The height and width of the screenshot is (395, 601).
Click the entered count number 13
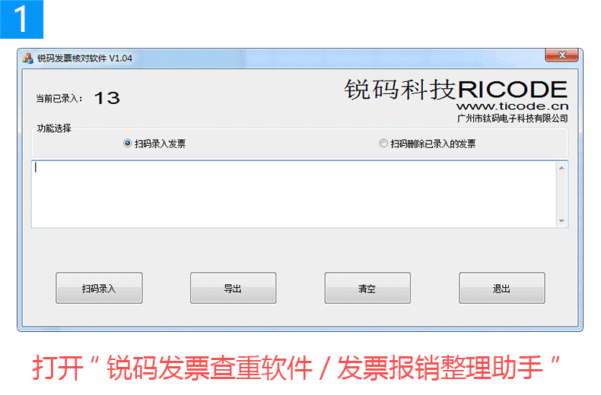[107, 98]
